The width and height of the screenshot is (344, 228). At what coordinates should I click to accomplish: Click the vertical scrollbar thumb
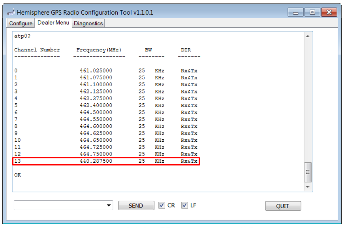click(308, 172)
